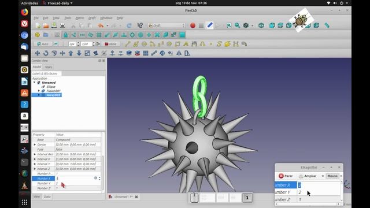Click the Parar button in KMagnifier
The image size is (370, 208).
(286, 176)
